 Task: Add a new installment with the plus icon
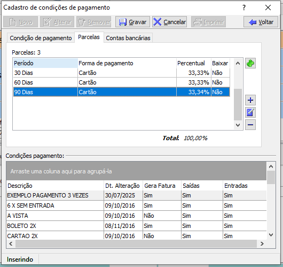coord(250,100)
